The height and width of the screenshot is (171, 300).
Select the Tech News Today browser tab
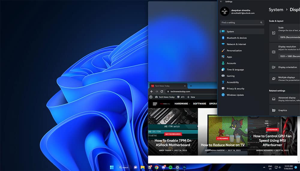[x=168, y=86]
